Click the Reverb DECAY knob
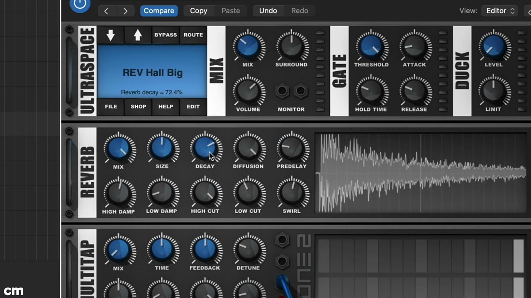Viewport: 531px width, 298px height. (x=205, y=148)
